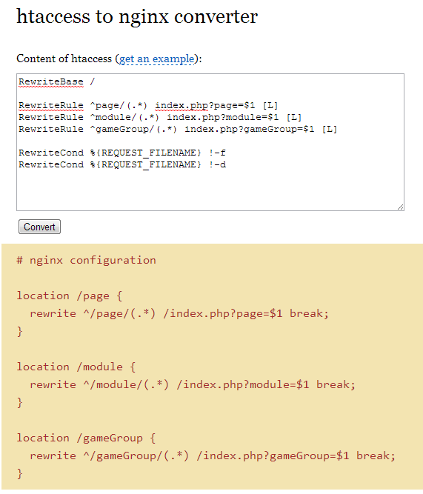This screenshot has height=494, width=423.
Task: Click the textarea resize handle corner
Action: pyautogui.click(x=401, y=207)
